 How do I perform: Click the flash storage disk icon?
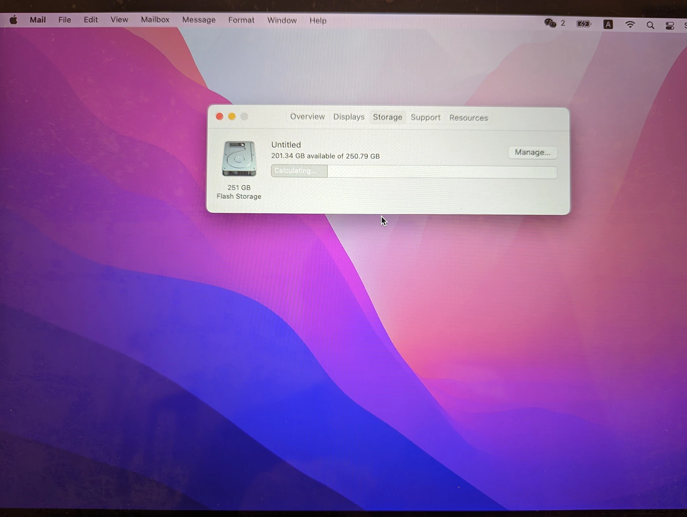pyautogui.click(x=239, y=159)
